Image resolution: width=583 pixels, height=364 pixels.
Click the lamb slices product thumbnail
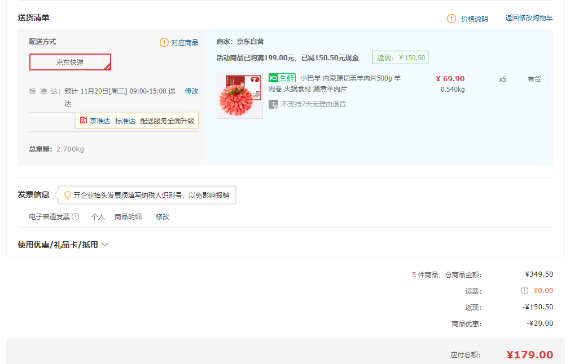tap(240, 96)
